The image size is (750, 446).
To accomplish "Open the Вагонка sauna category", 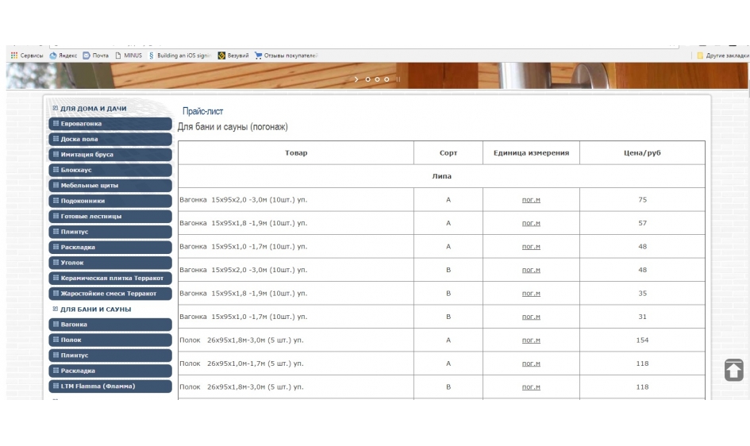I will tap(110, 324).
